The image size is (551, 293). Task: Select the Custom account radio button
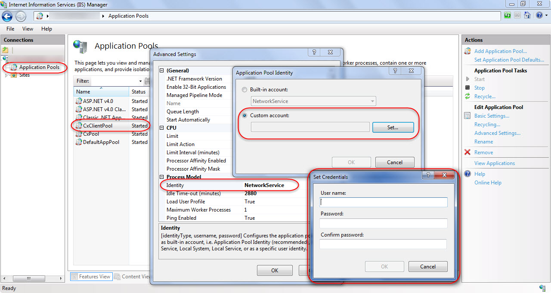[245, 115]
